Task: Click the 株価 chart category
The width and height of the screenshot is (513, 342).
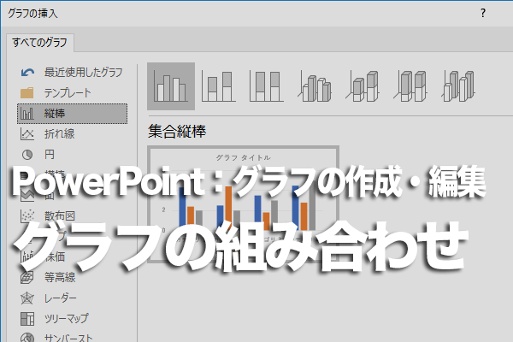Action: click(72, 256)
